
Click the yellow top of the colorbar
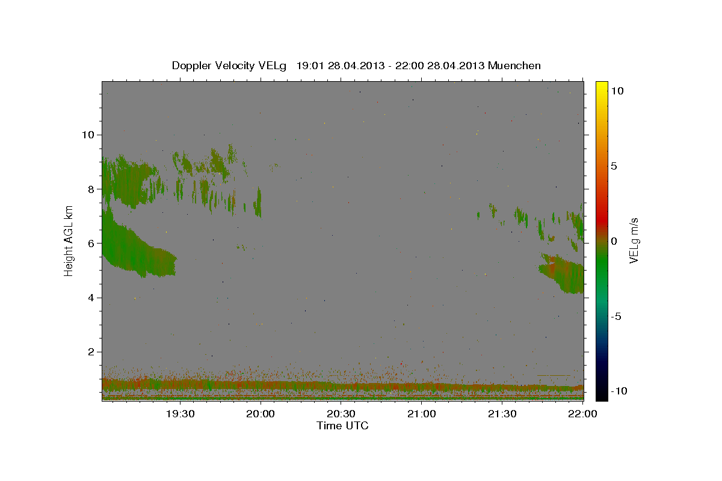[602, 85]
